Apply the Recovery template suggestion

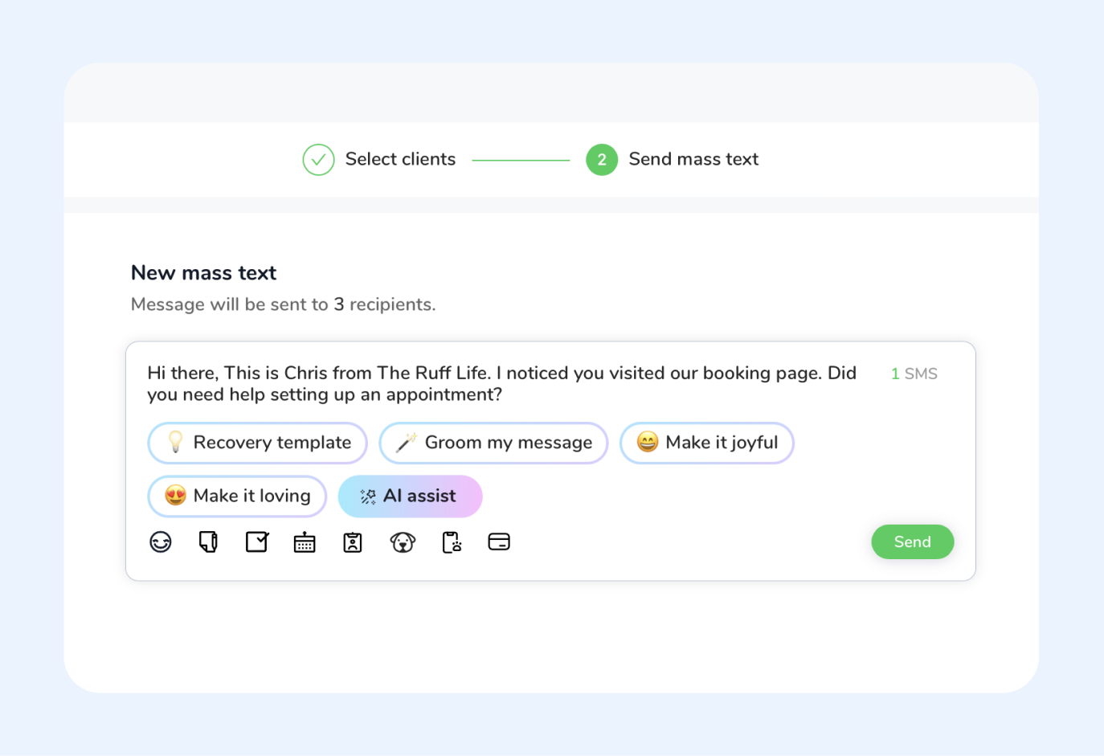coord(258,443)
